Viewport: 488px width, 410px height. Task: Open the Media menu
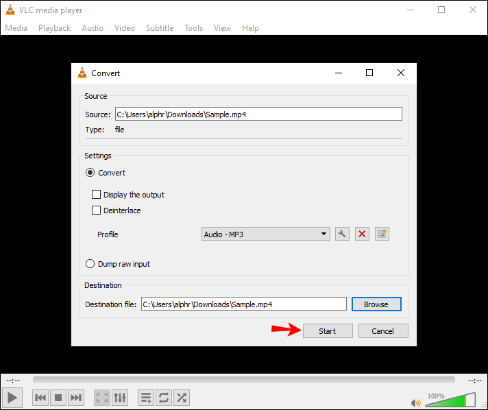[x=16, y=28]
